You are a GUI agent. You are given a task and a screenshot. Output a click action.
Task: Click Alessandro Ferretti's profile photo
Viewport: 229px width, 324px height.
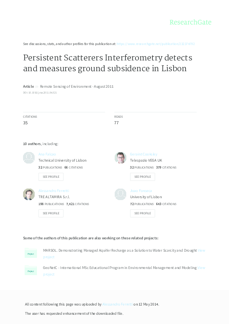(28, 194)
